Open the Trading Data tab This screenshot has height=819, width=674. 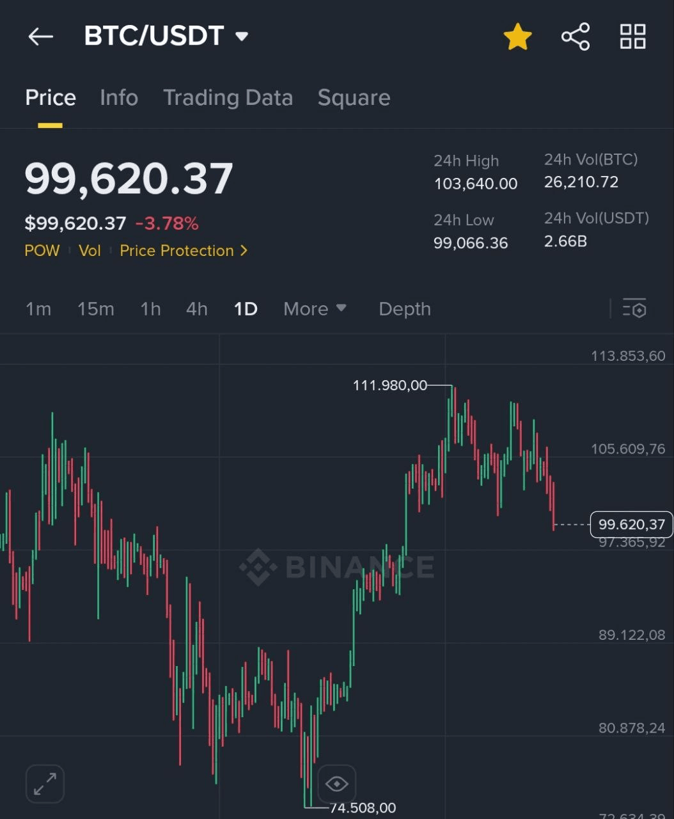228,97
